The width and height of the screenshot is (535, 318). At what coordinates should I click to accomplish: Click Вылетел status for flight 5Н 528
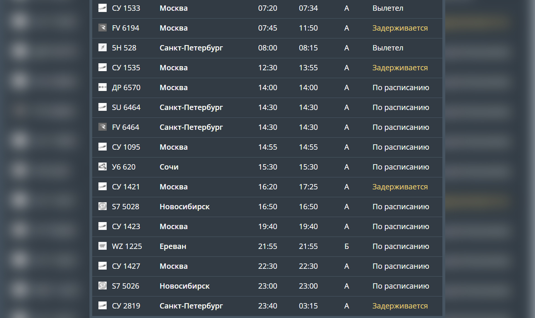point(388,48)
